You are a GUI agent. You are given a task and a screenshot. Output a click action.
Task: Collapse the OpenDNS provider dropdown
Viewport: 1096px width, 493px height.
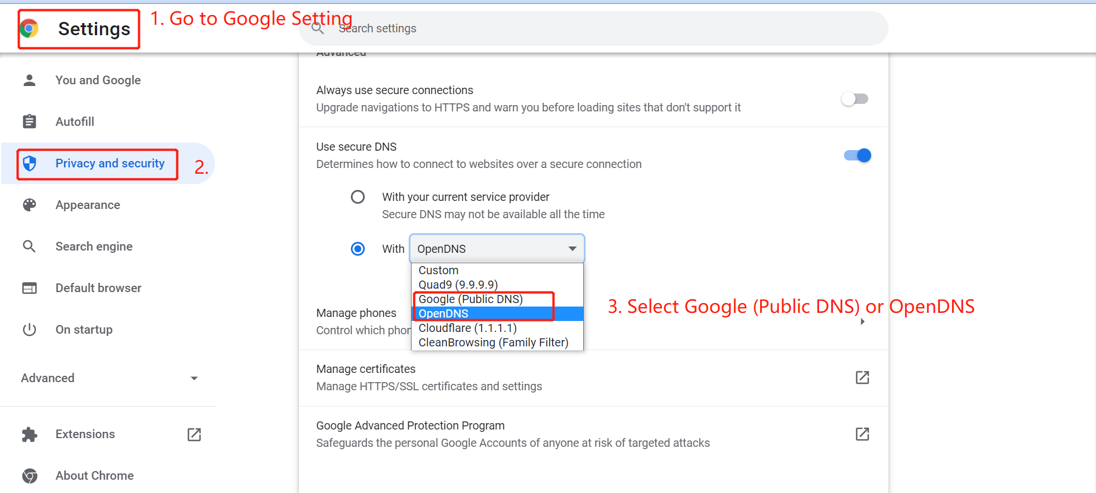[x=497, y=249]
